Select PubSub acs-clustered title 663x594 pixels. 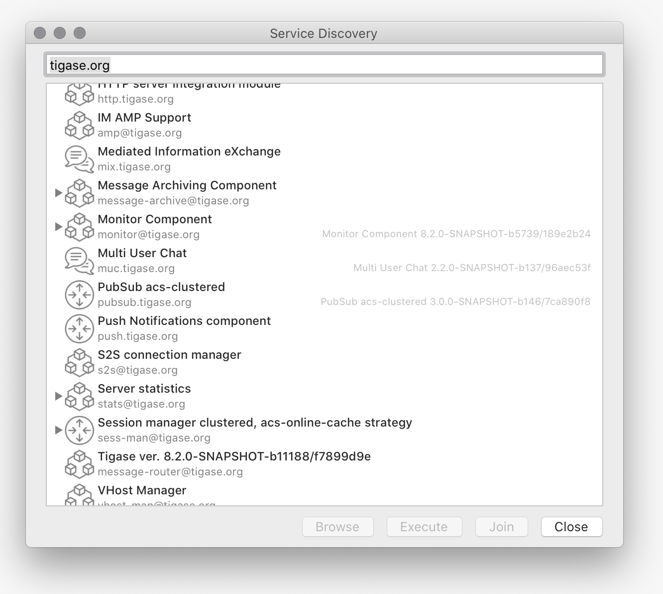161,287
